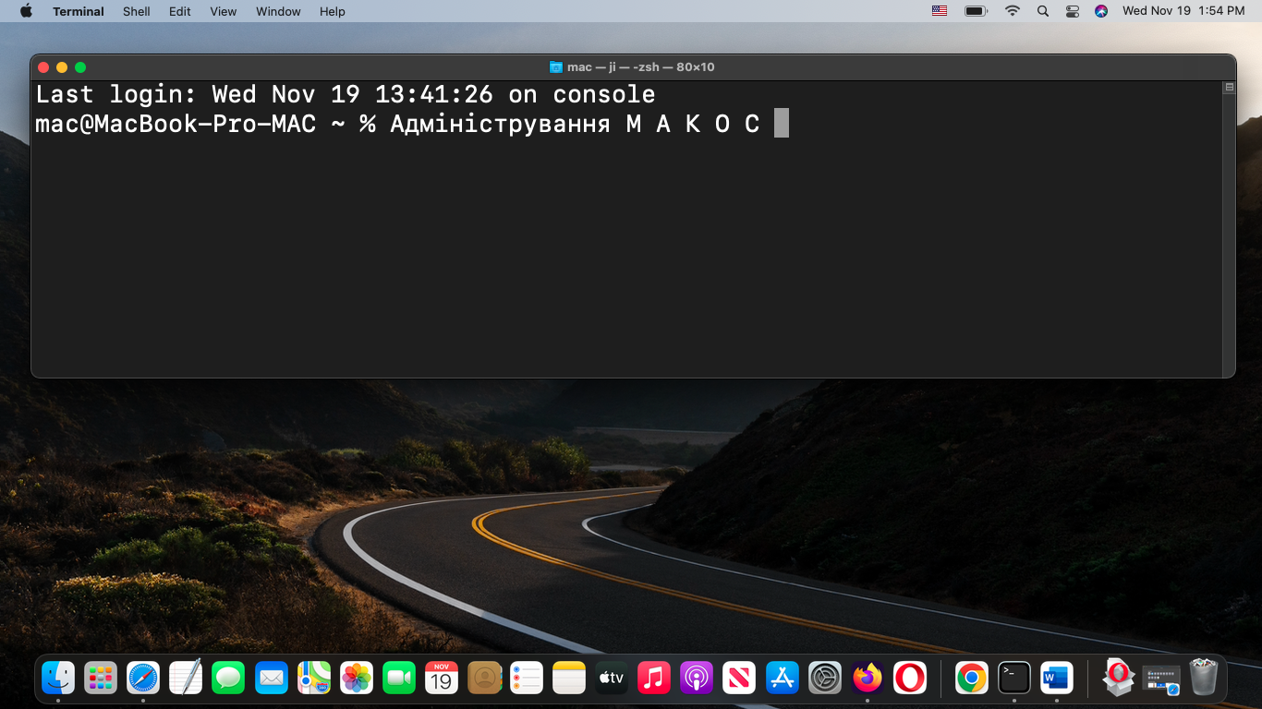Open Firefox from the Dock

pos(868,679)
